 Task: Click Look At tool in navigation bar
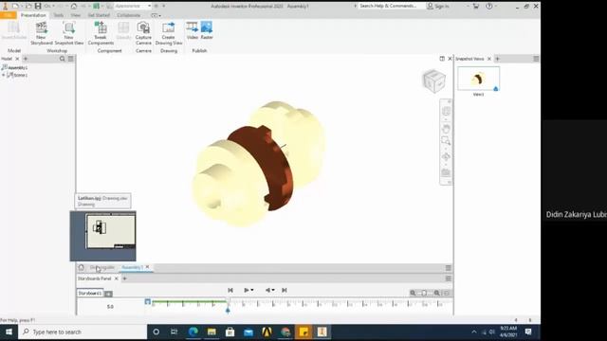pos(446,172)
